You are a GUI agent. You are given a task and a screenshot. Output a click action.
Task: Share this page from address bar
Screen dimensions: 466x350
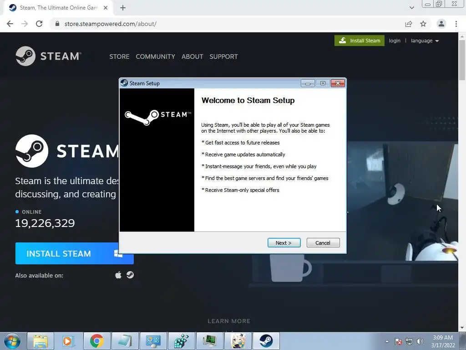point(409,24)
